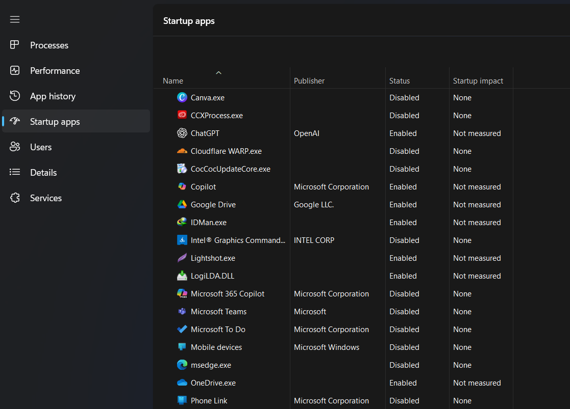
Task: Select the Startup apps tab label
Action: (x=55, y=122)
